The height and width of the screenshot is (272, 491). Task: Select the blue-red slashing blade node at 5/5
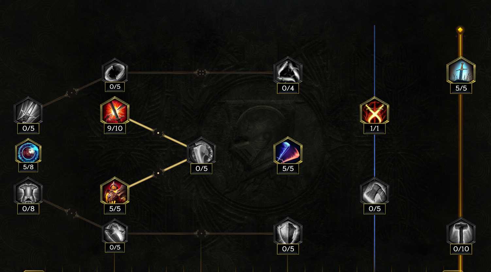pyautogui.click(x=288, y=151)
